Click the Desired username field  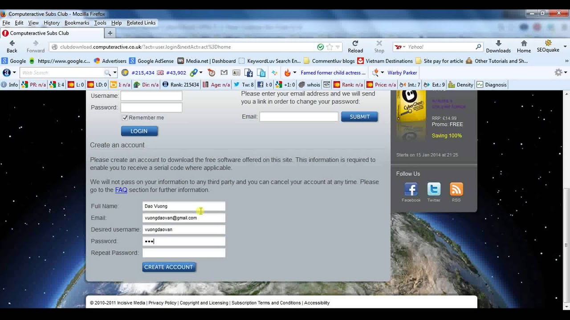[x=184, y=229]
